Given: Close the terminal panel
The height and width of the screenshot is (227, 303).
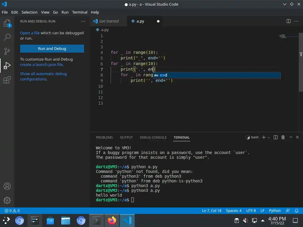Looking at the screenshot, I should [297, 137].
